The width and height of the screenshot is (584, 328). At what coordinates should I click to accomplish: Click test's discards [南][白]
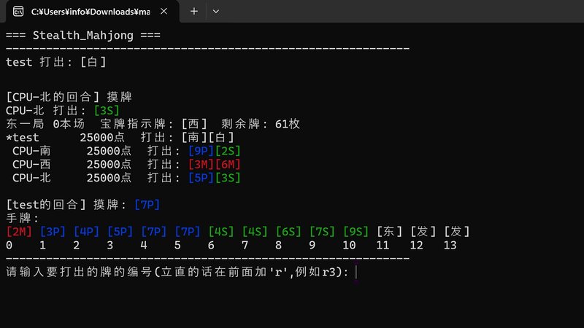[208, 137]
